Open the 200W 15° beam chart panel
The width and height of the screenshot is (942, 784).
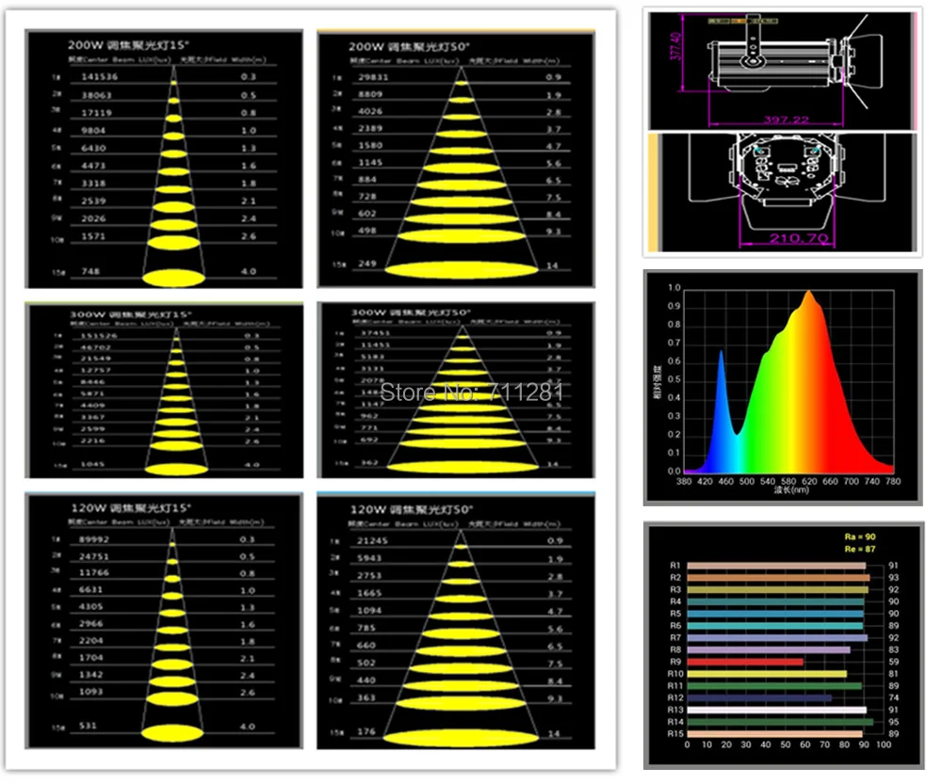point(164,159)
